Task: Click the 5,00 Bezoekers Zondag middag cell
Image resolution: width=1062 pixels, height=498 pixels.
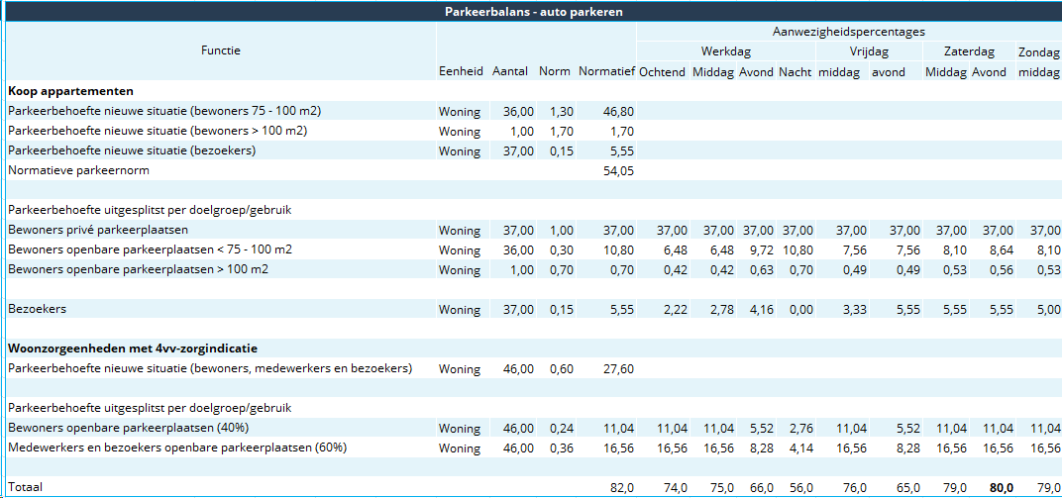Action: point(1047,310)
